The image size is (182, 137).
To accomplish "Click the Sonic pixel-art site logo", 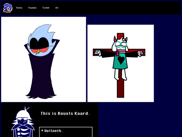I will point(8,8).
